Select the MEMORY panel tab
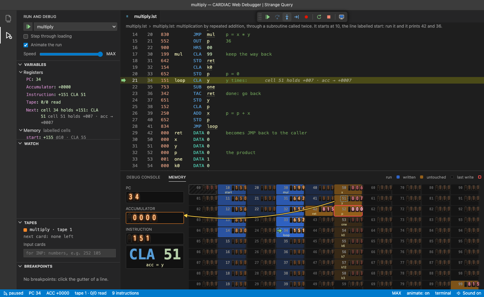The height and width of the screenshot is (297, 484). pyautogui.click(x=177, y=177)
